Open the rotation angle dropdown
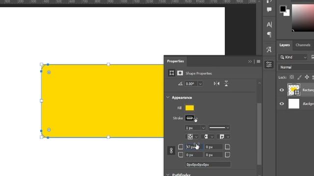Image resolution: width=314 pixels, height=176 pixels. click(x=200, y=84)
